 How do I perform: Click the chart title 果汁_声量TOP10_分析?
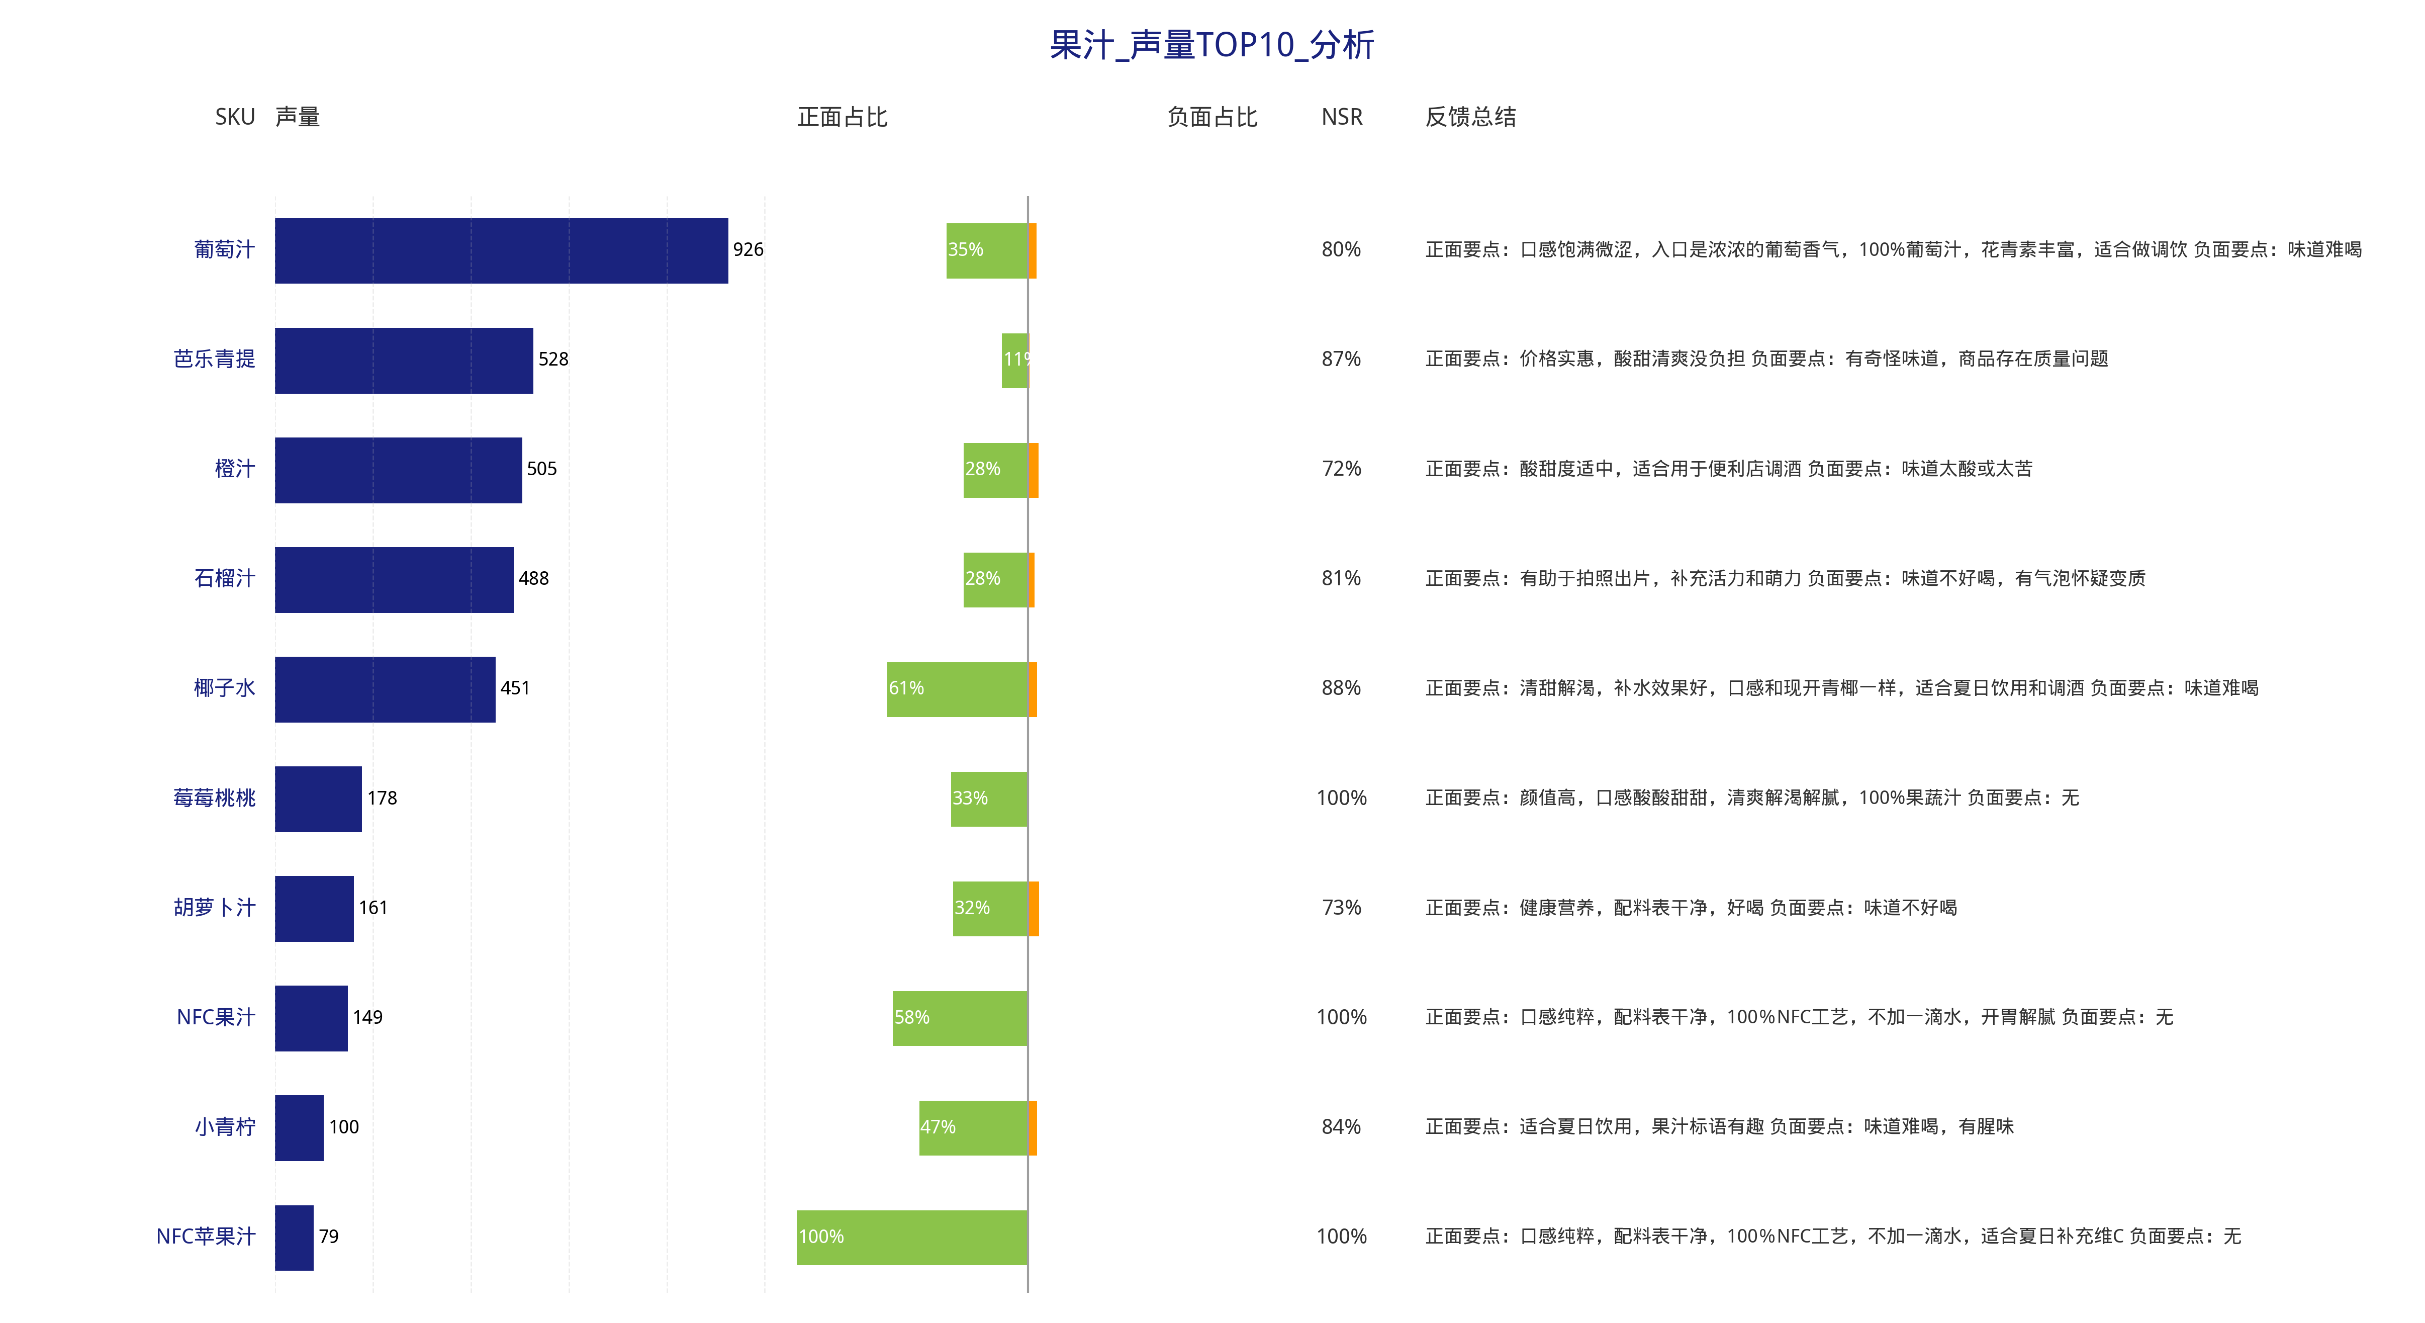click(x=1211, y=44)
